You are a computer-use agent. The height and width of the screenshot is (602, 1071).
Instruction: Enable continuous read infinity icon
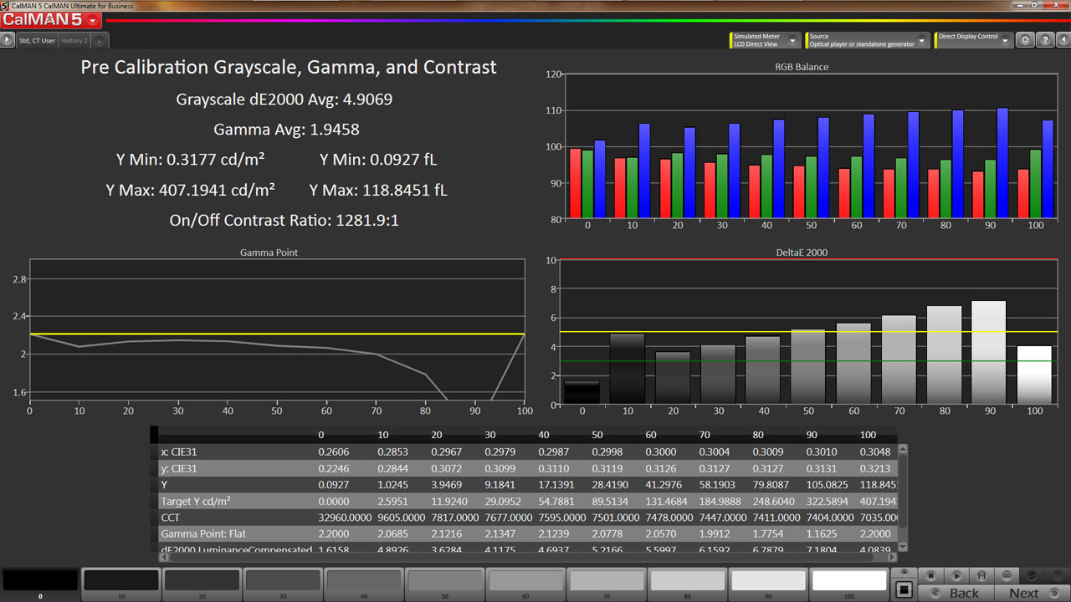[x=1007, y=575]
